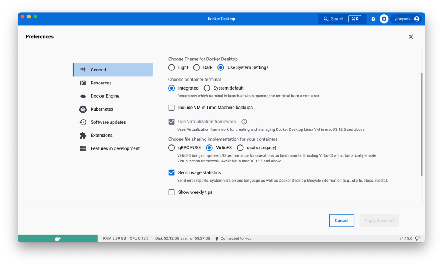443x266 pixels.
Task: Click the RAM 2.39 GB status text
Action: point(114,238)
